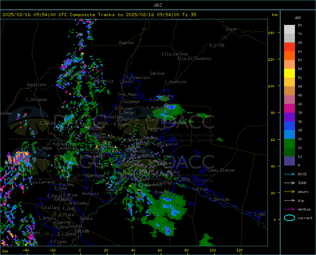Image resolution: width=316 pixels, height=255 pixels.
Task: Click the 'E_1-736' map label
Action: 217,46
